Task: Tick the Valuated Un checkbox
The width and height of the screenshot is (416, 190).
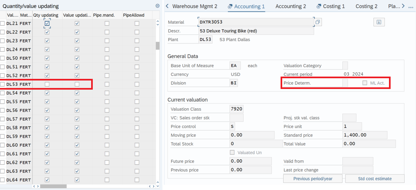Action: (x=232, y=153)
